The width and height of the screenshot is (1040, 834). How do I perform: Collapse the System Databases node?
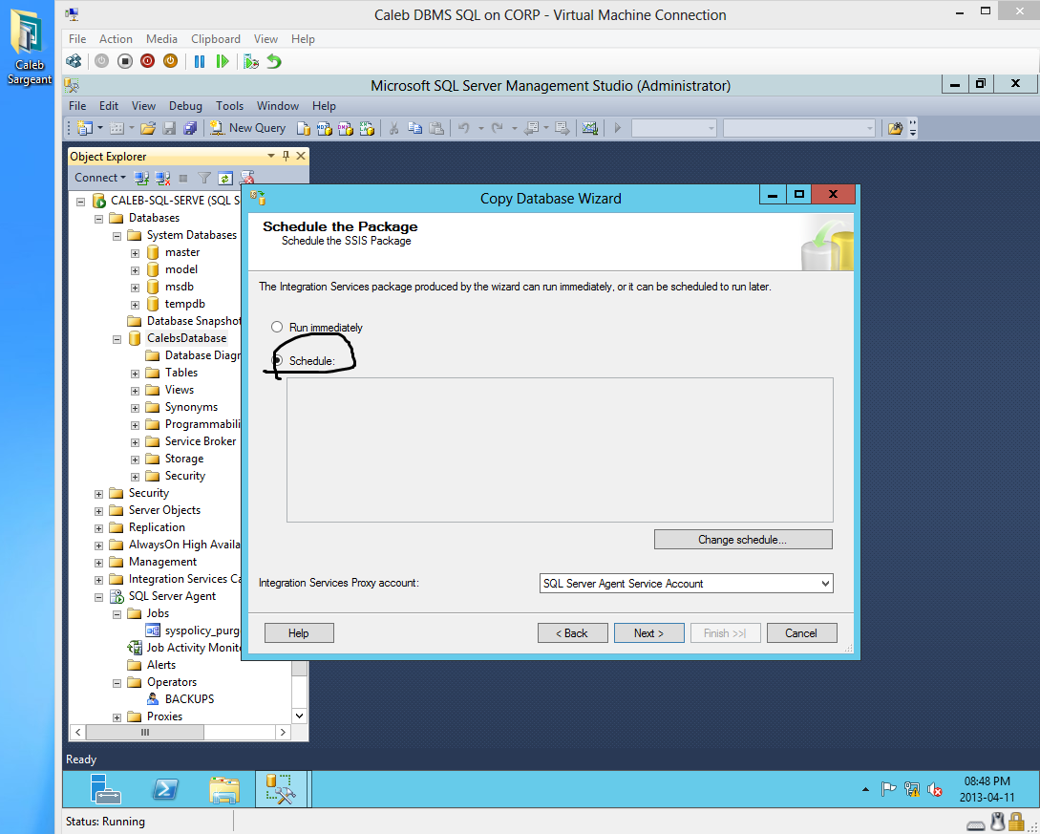pyautogui.click(x=117, y=236)
